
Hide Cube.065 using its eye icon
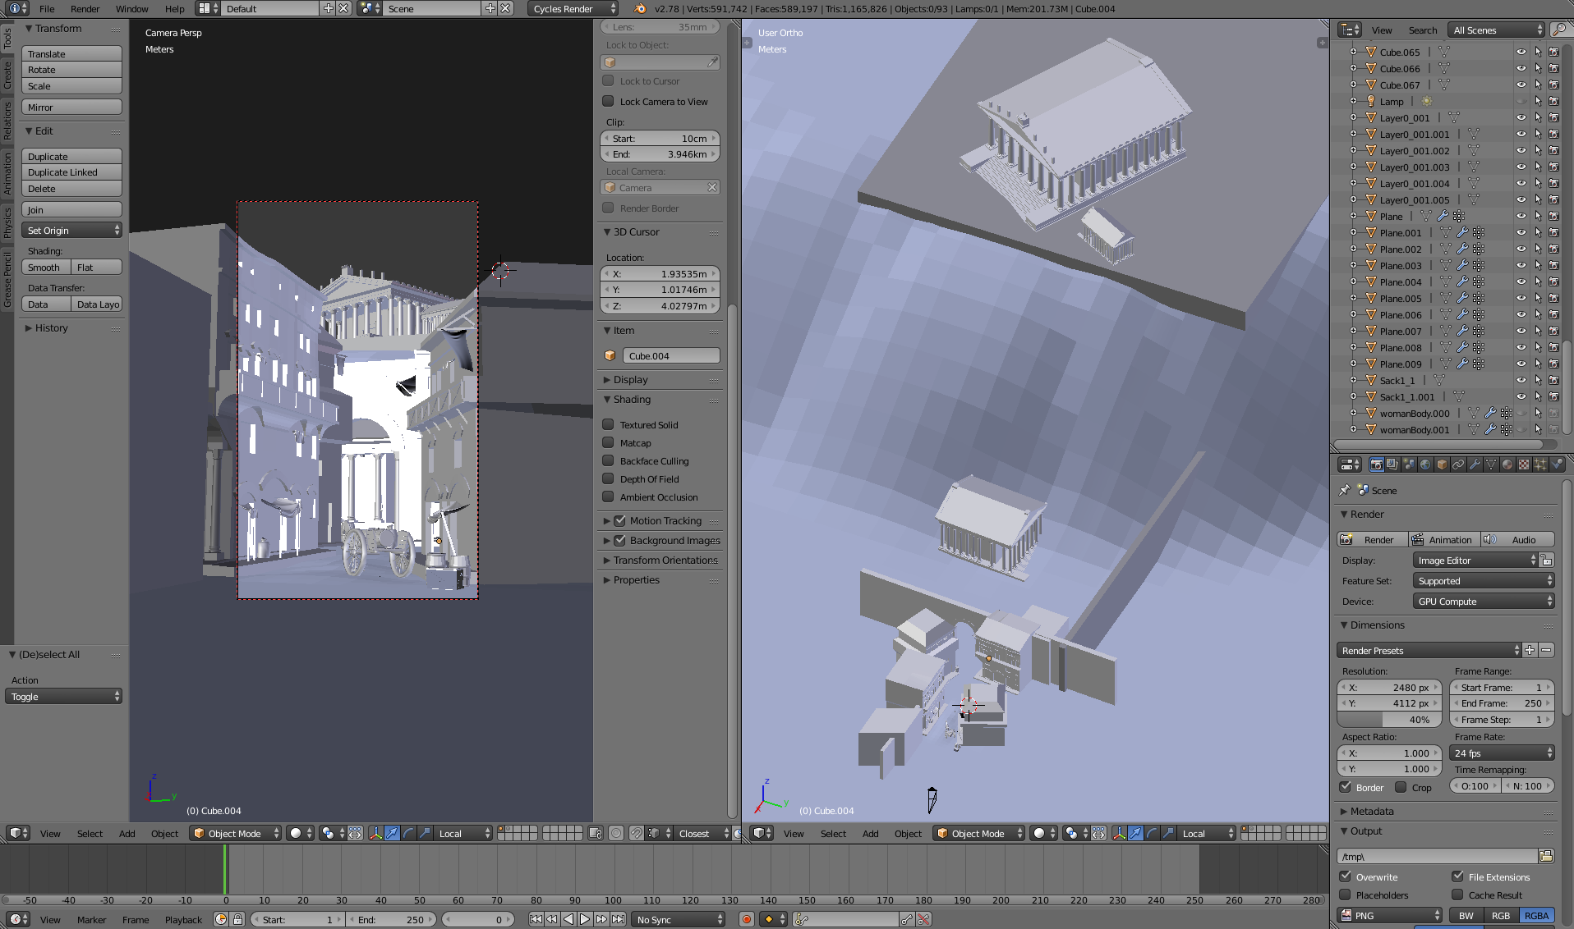(x=1521, y=53)
